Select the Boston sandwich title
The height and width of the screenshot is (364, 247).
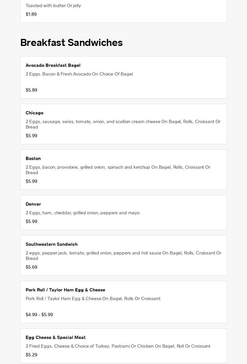[33, 158]
